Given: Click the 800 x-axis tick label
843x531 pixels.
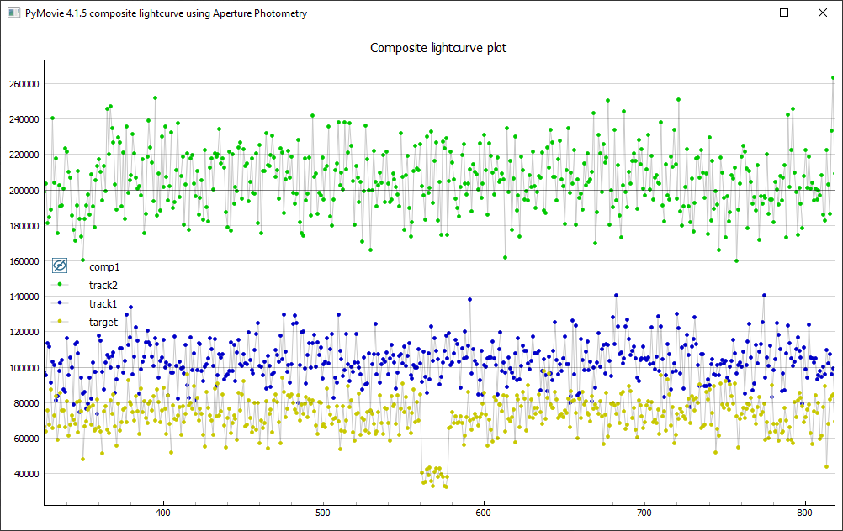Looking at the screenshot, I should pos(804,513).
